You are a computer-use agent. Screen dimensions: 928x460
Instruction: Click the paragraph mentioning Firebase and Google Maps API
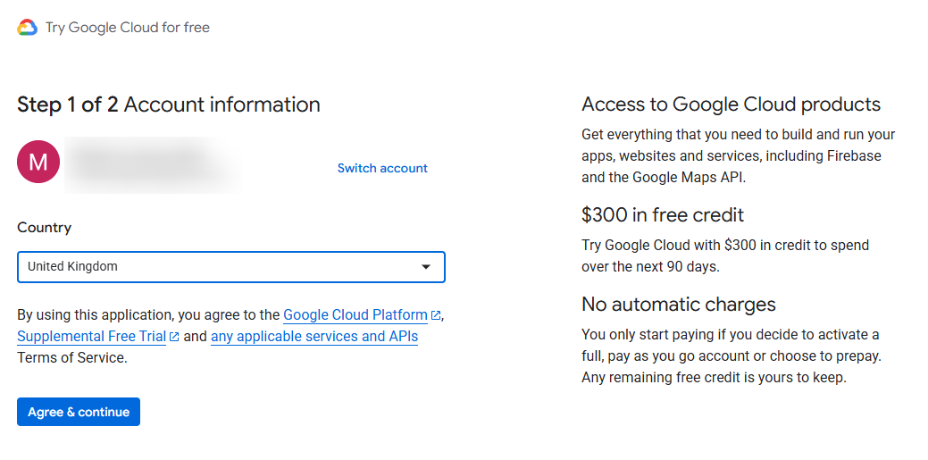(x=738, y=156)
